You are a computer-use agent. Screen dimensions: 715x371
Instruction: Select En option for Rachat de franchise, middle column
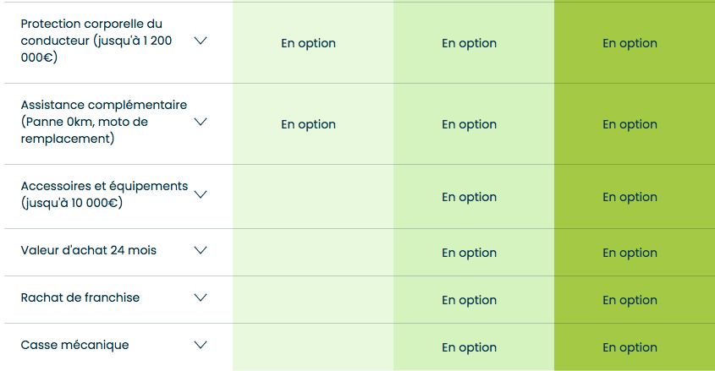tap(470, 301)
